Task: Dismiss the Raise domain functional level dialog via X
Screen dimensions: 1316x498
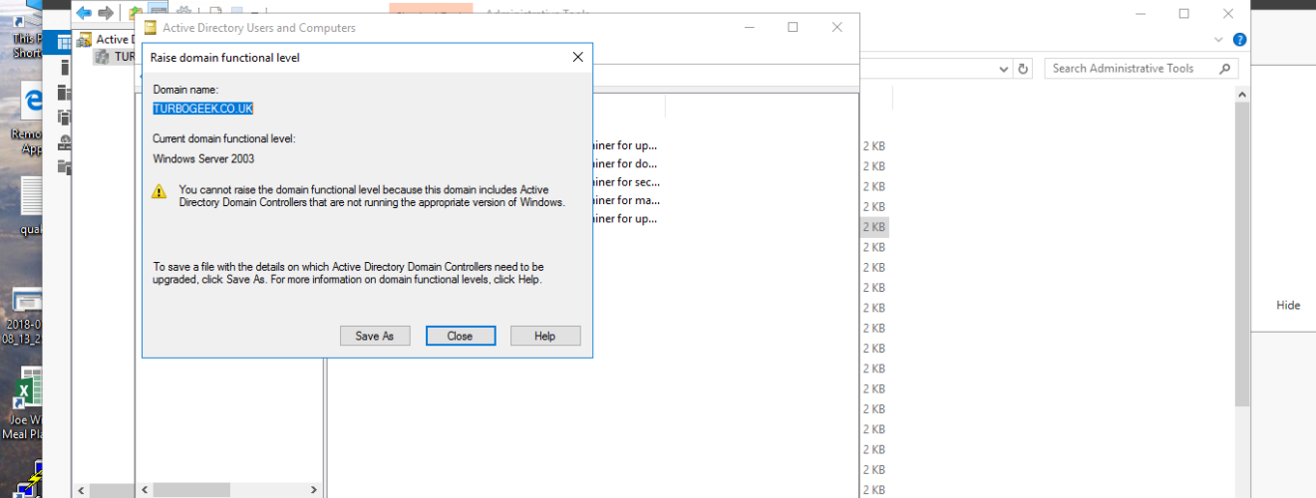Action: 577,57
